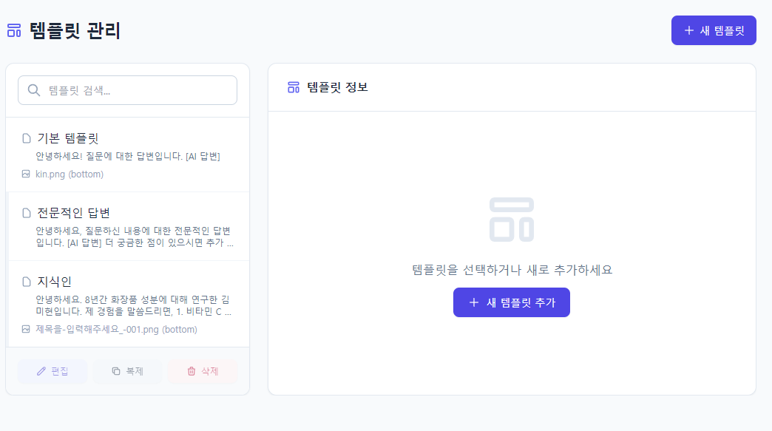Click the 편집 edit button
Viewport: 772px width, 431px height.
pos(53,371)
